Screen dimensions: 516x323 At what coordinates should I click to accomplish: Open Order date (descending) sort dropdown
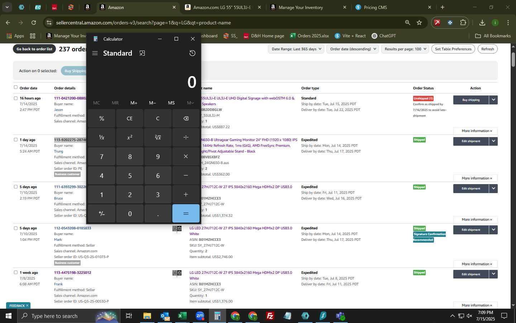353,49
